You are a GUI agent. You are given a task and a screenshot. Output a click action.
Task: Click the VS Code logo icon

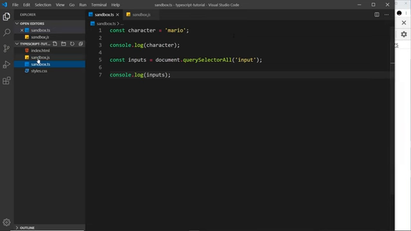4,4
